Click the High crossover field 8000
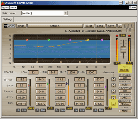 [91, 73]
